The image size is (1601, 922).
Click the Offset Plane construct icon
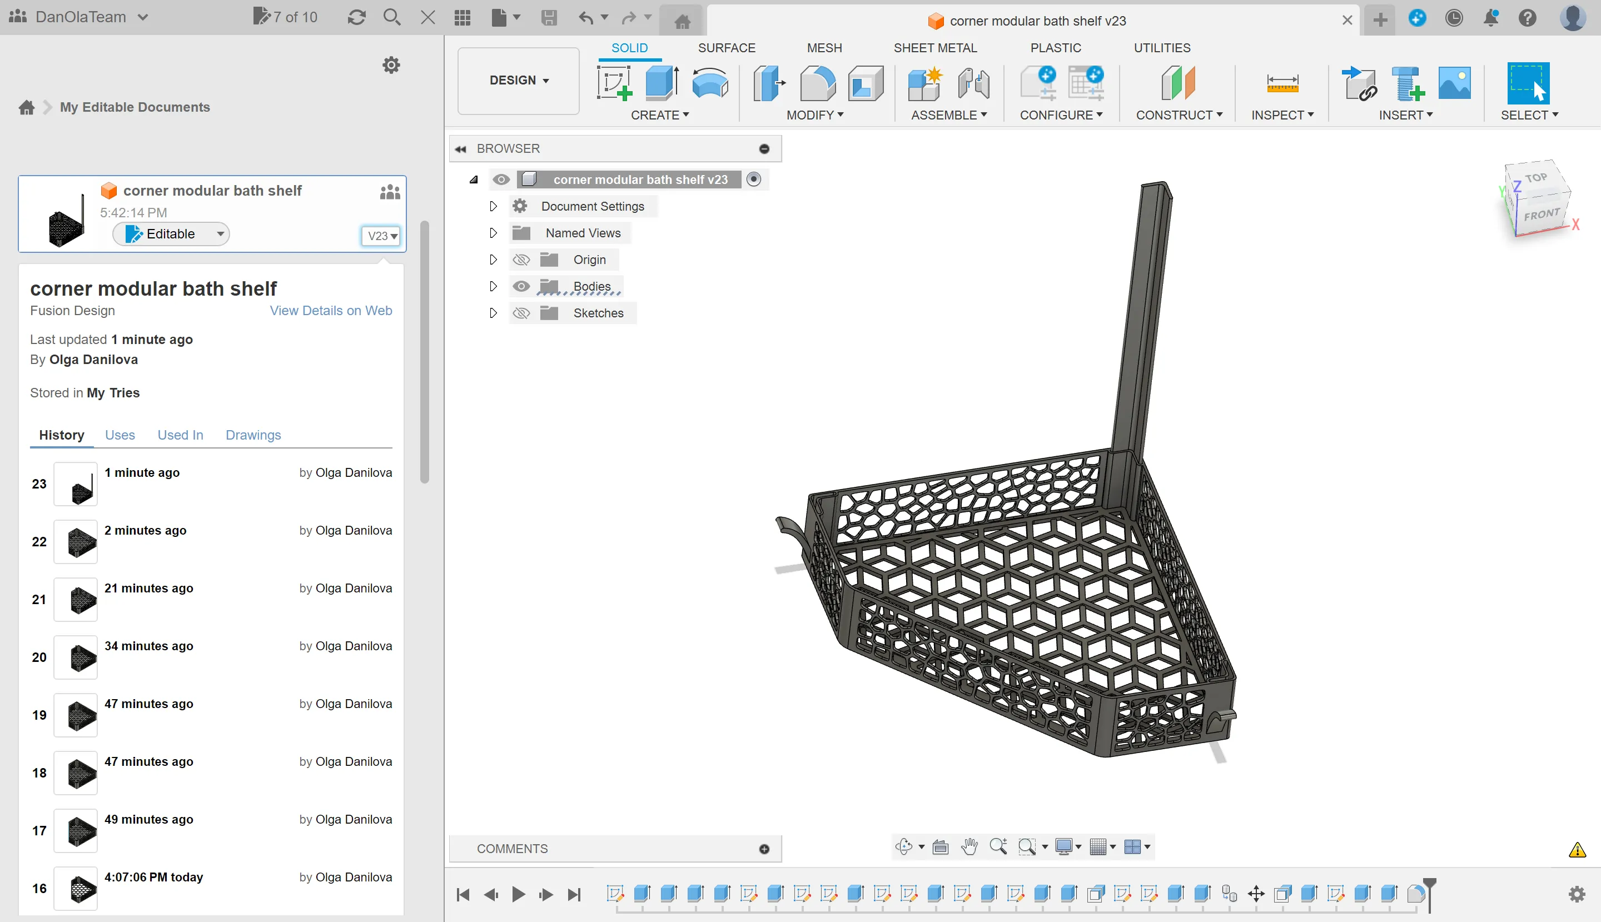tap(1178, 83)
